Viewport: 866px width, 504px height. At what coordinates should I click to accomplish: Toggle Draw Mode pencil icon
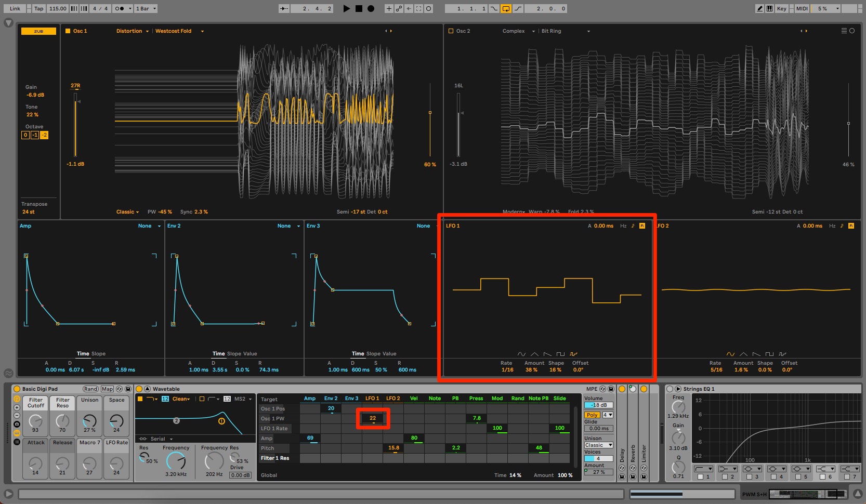tap(760, 8)
